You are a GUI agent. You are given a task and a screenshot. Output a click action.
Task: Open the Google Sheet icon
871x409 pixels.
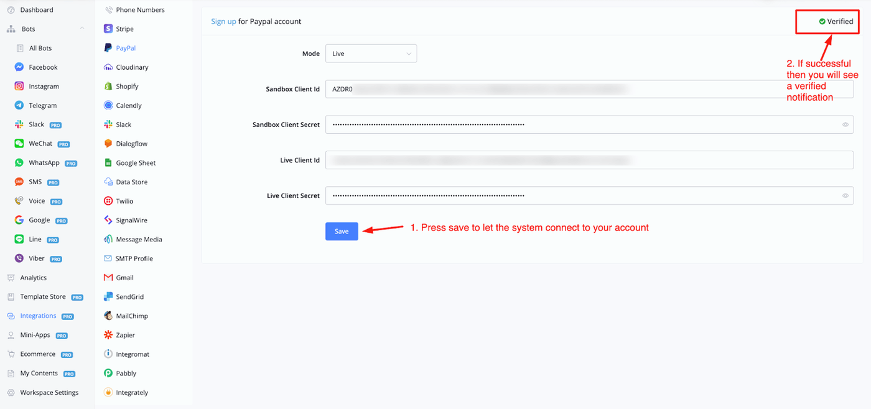(108, 163)
